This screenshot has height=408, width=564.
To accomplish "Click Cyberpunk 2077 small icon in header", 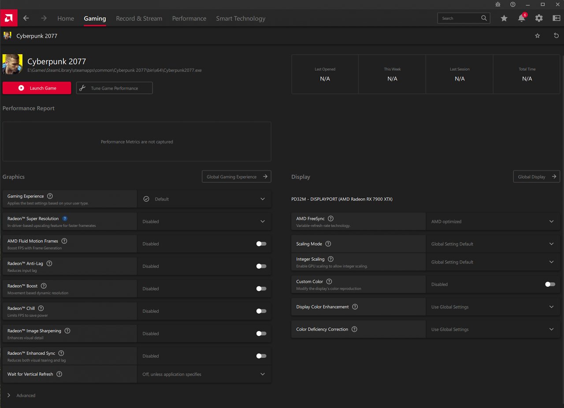I will coord(7,36).
